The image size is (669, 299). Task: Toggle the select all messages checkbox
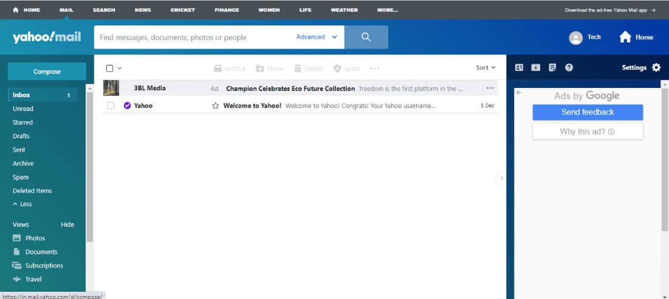coord(109,68)
